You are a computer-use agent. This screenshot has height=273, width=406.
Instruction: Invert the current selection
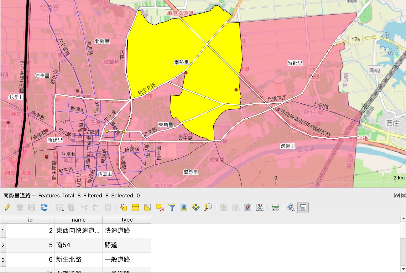(x=147, y=208)
